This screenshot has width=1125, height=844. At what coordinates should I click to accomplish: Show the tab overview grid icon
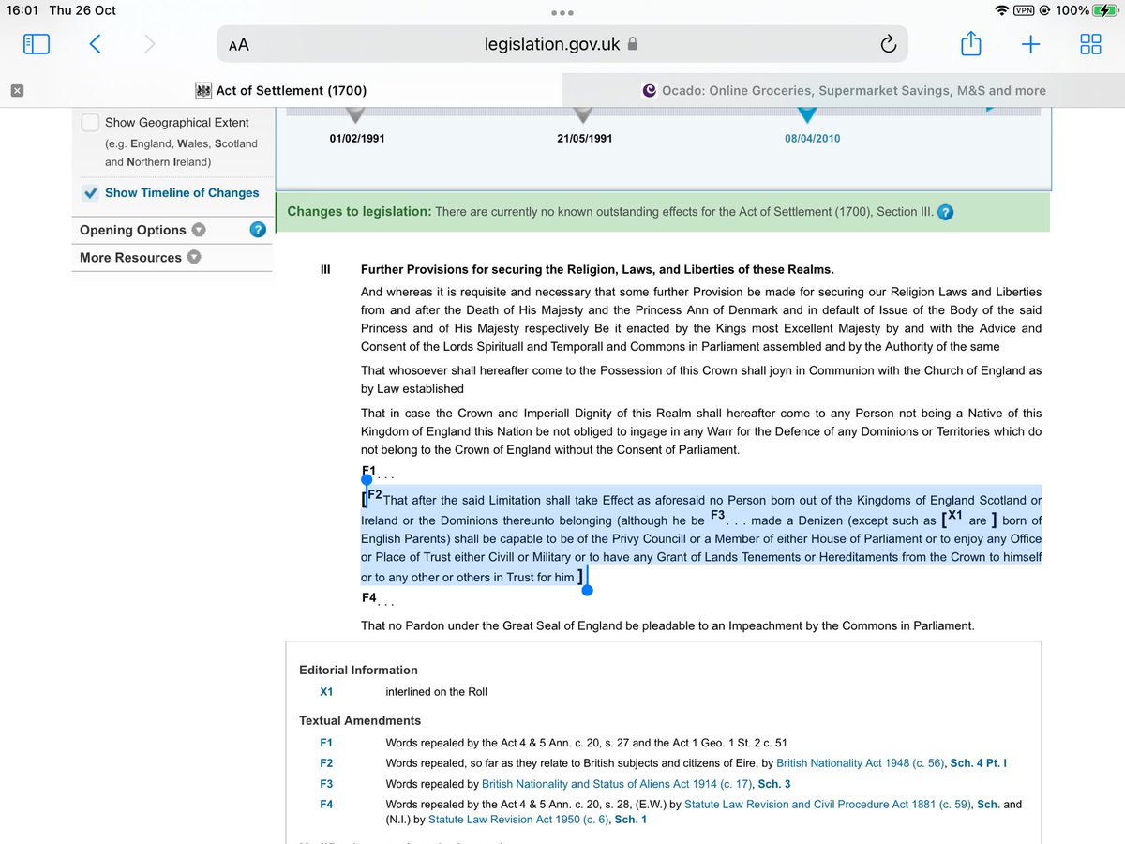pyautogui.click(x=1090, y=44)
